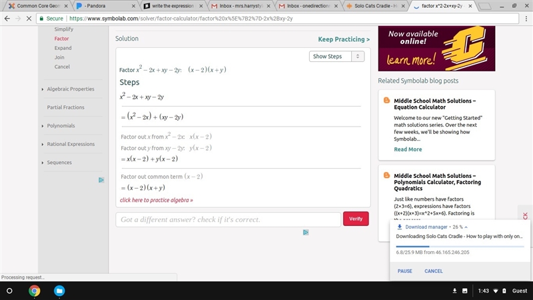Close the Pandora tab
Viewport: 533px width, 300px height.
point(133,6)
